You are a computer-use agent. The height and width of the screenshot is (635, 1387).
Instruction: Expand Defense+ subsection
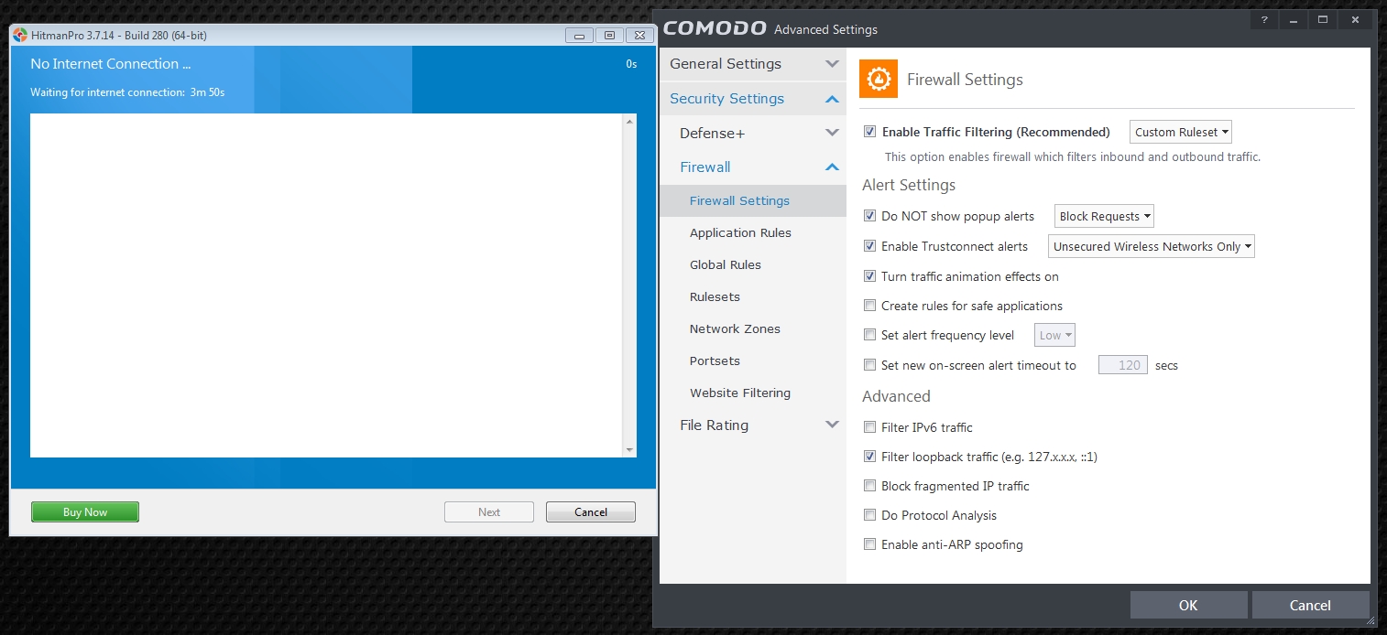[x=752, y=134]
